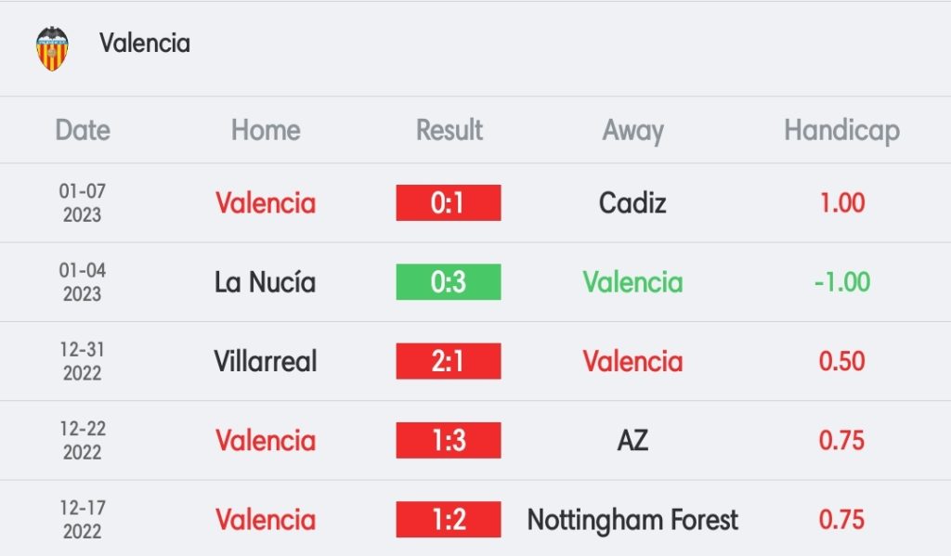Screen dimensions: 951x556
Task: Click the AZ away team name
Action: click(632, 440)
